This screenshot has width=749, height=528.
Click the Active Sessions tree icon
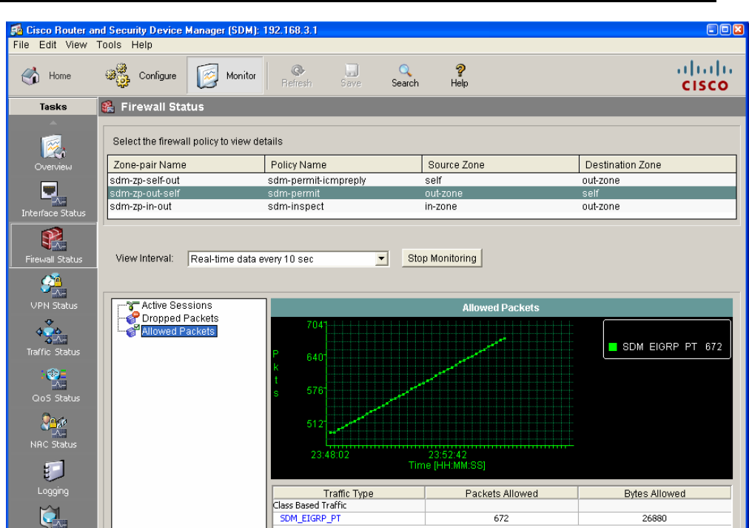tap(132, 305)
